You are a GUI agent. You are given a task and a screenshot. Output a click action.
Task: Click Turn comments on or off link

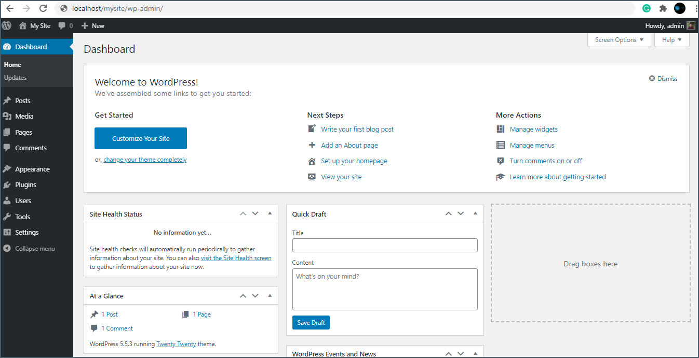(546, 161)
